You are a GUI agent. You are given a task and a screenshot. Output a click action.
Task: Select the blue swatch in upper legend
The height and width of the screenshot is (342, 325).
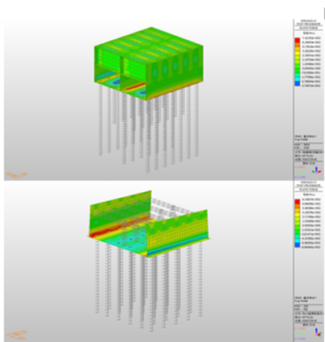point(297,84)
